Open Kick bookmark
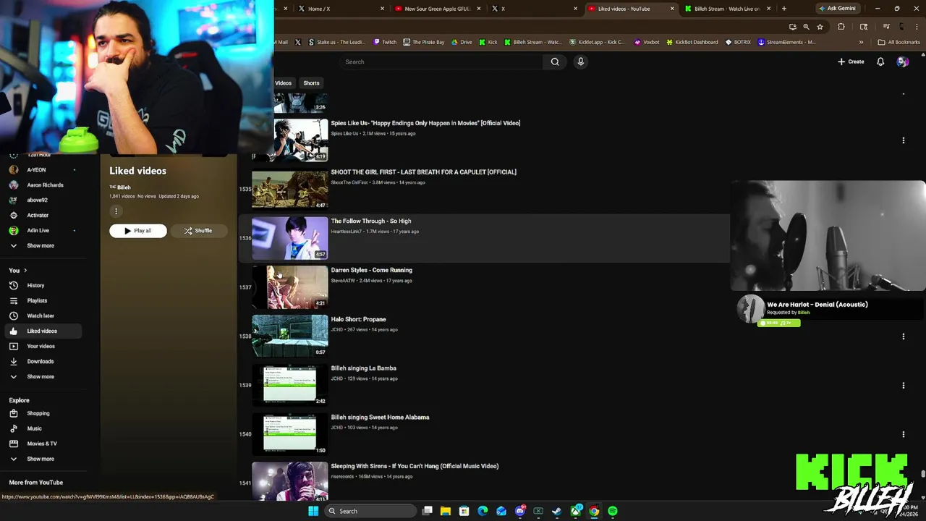 point(488,42)
